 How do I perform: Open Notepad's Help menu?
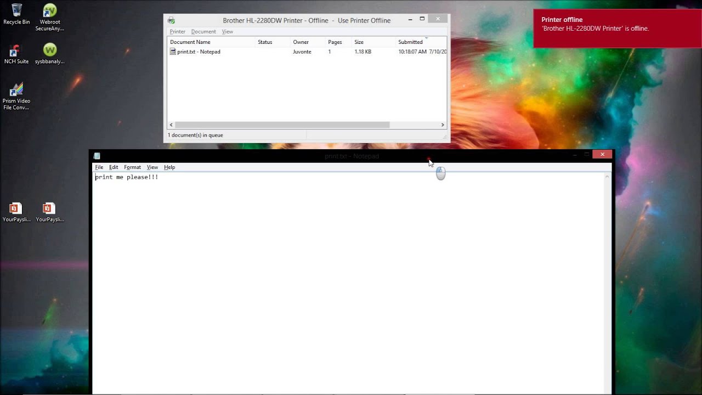pos(169,167)
